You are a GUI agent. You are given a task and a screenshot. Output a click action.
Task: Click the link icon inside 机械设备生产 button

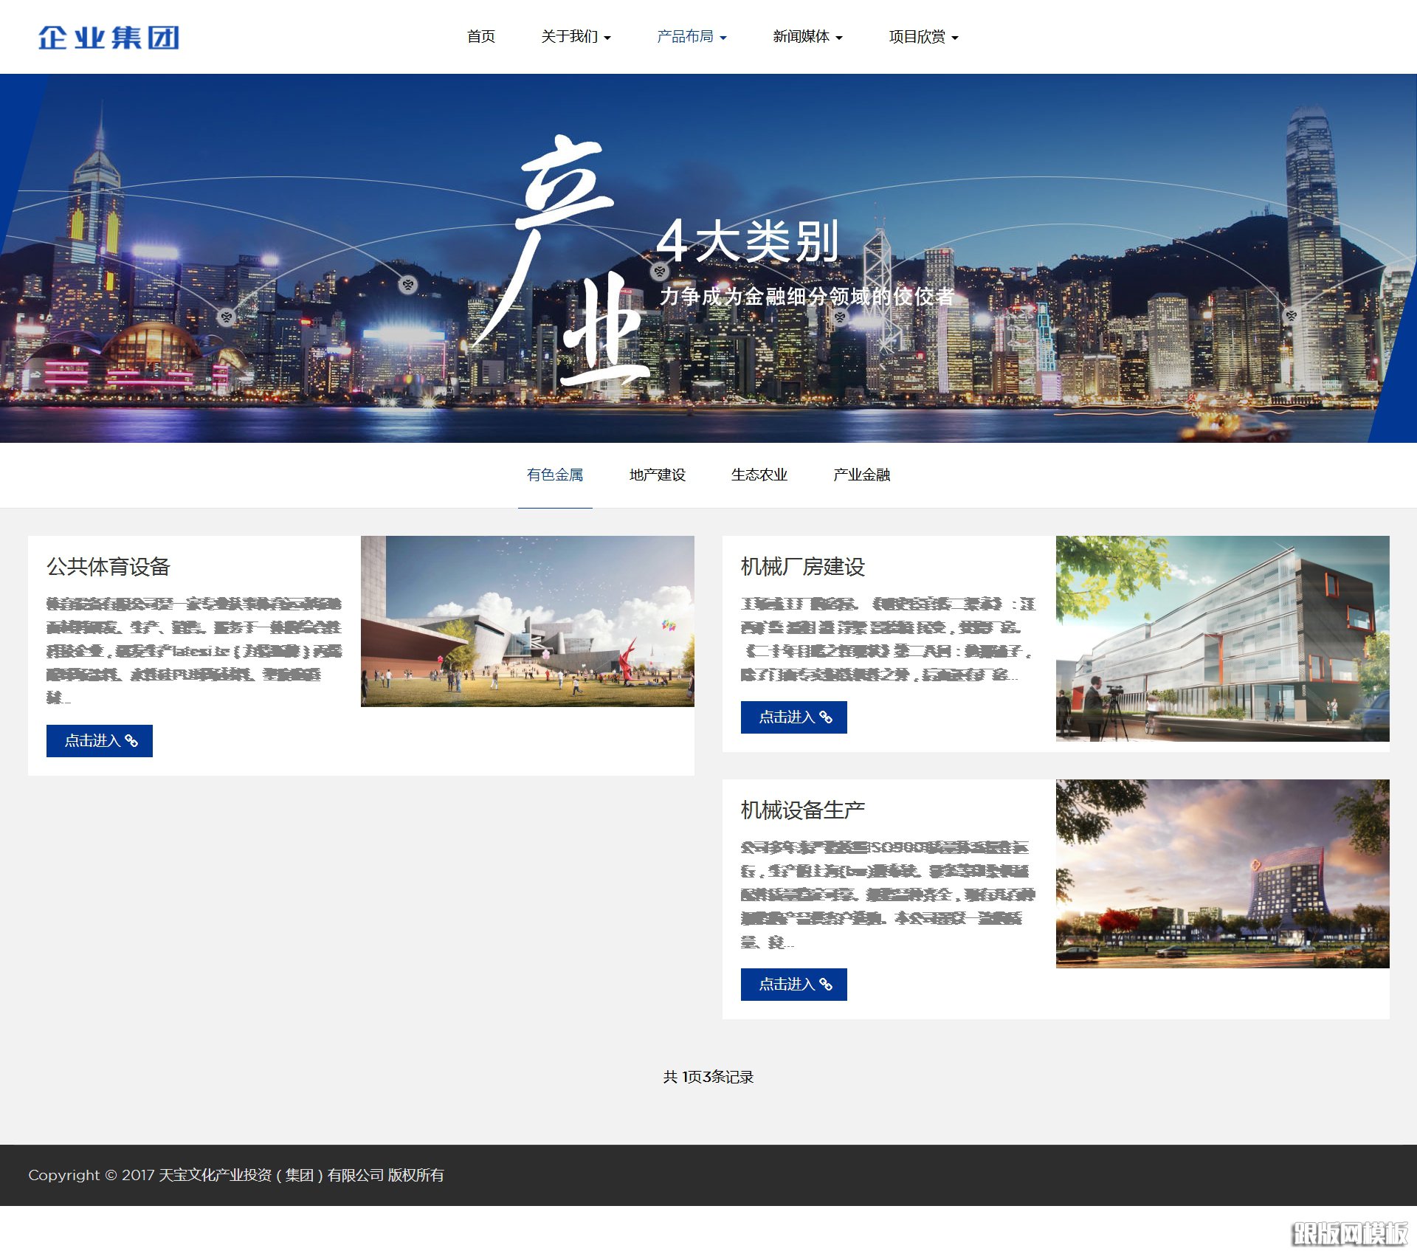click(x=827, y=984)
